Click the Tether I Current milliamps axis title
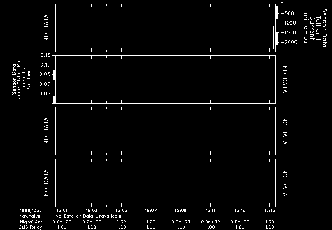This screenshot has width=332, height=230. pos(314,28)
